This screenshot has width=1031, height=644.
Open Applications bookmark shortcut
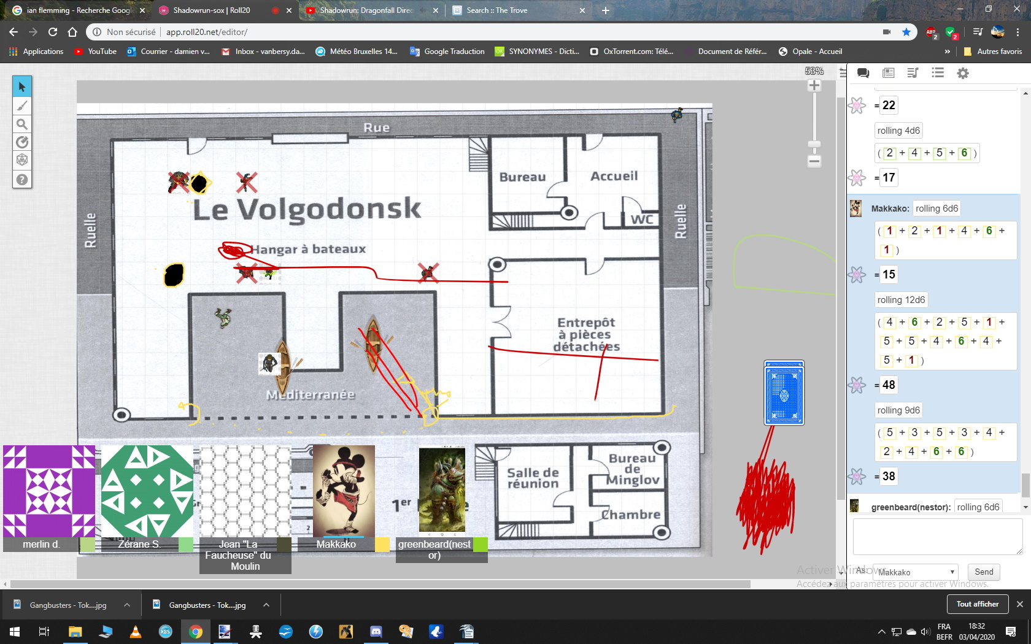36,52
